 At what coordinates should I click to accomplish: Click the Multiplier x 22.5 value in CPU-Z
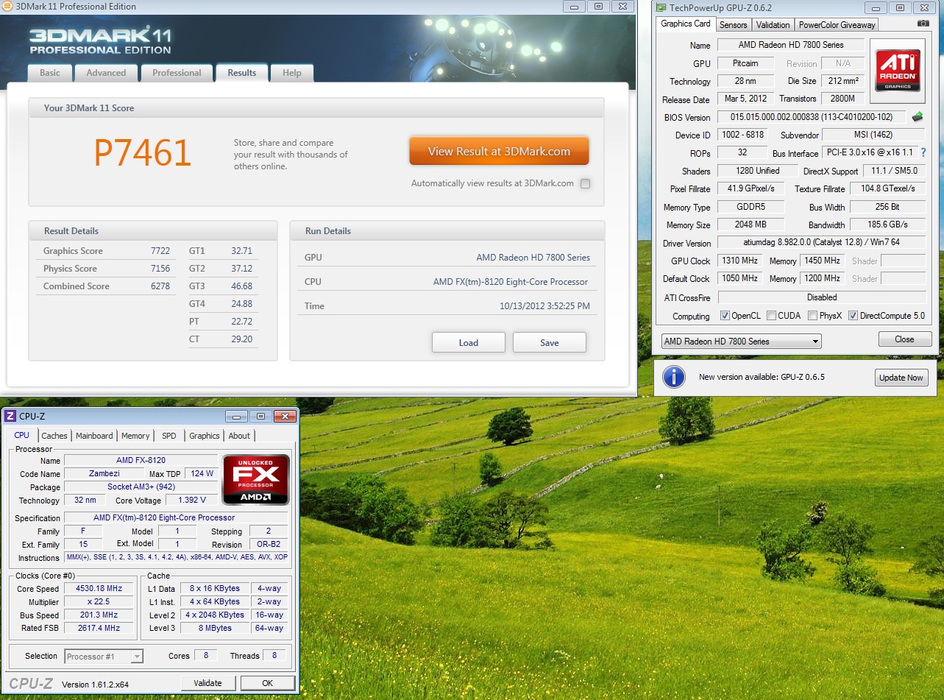point(98,601)
